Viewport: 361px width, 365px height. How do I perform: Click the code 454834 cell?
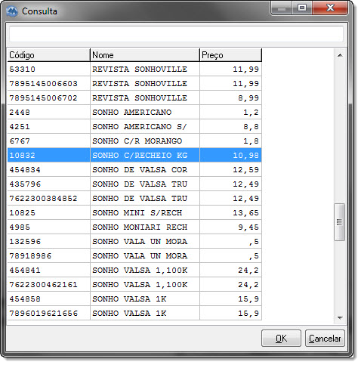(x=48, y=169)
